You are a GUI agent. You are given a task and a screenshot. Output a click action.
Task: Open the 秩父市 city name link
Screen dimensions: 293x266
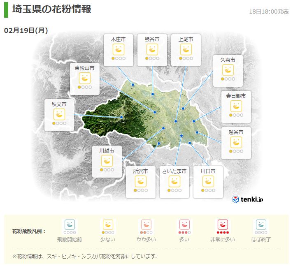[59, 104]
